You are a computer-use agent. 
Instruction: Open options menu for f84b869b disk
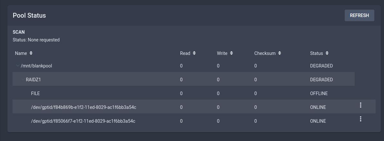pyautogui.click(x=360, y=105)
